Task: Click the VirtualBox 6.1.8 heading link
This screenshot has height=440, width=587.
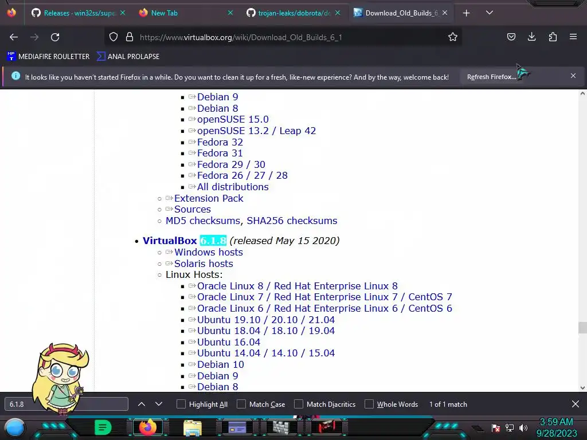Action: 185,241
